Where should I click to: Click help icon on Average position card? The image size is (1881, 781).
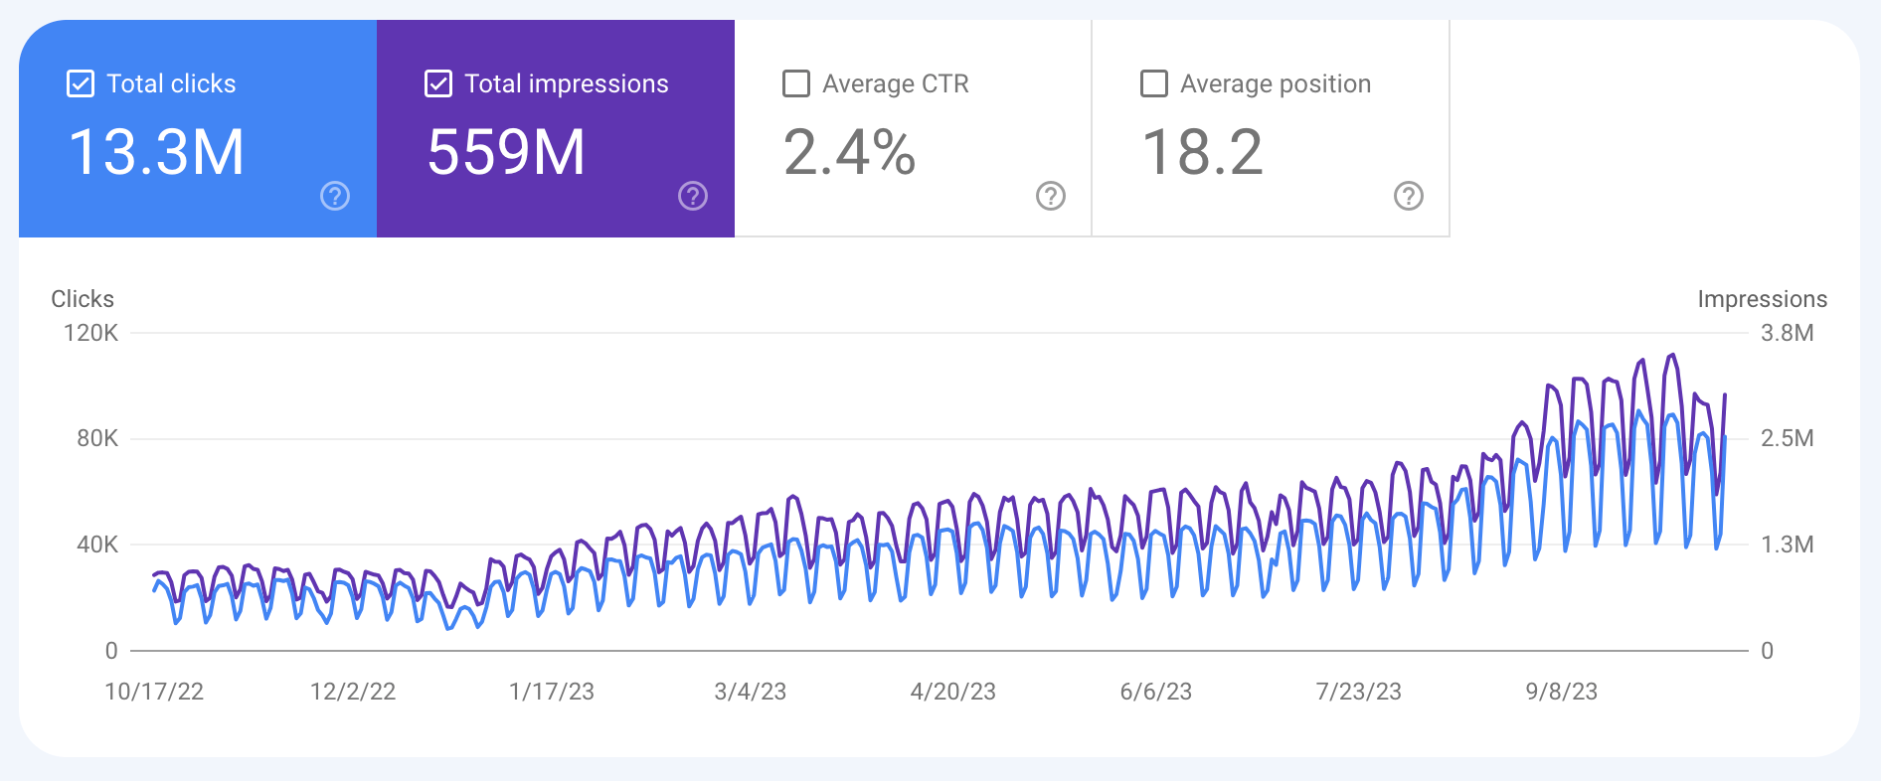point(1409,196)
